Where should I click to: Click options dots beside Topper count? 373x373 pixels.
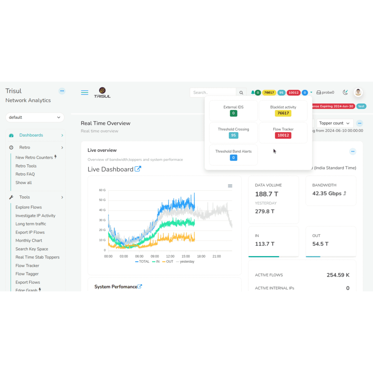click(x=360, y=123)
